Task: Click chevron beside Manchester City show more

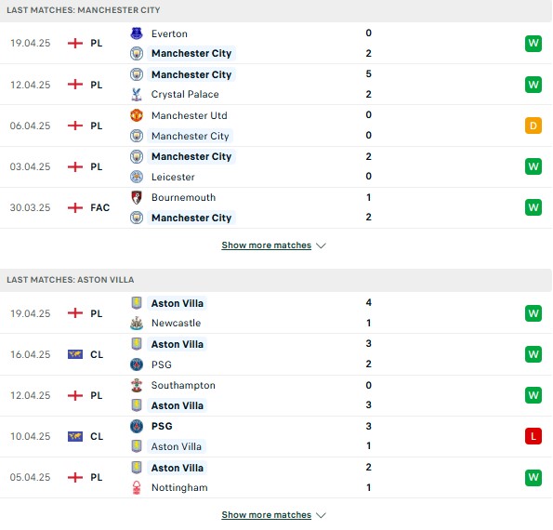Action: tap(321, 245)
